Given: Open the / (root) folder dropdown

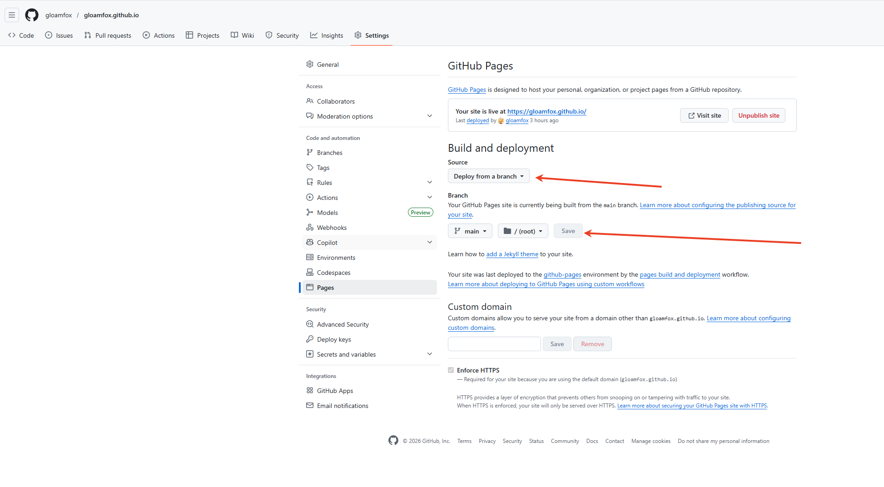Looking at the screenshot, I should [x=523, y=231].
